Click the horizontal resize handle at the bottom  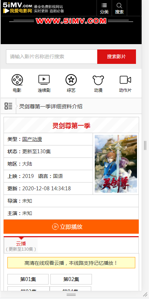[71, 295]
